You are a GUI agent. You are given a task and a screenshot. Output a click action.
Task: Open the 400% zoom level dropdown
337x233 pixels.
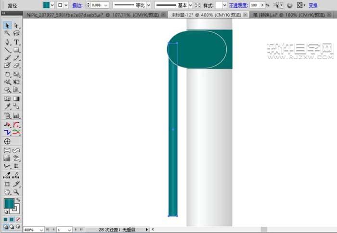tap(42, 230)
